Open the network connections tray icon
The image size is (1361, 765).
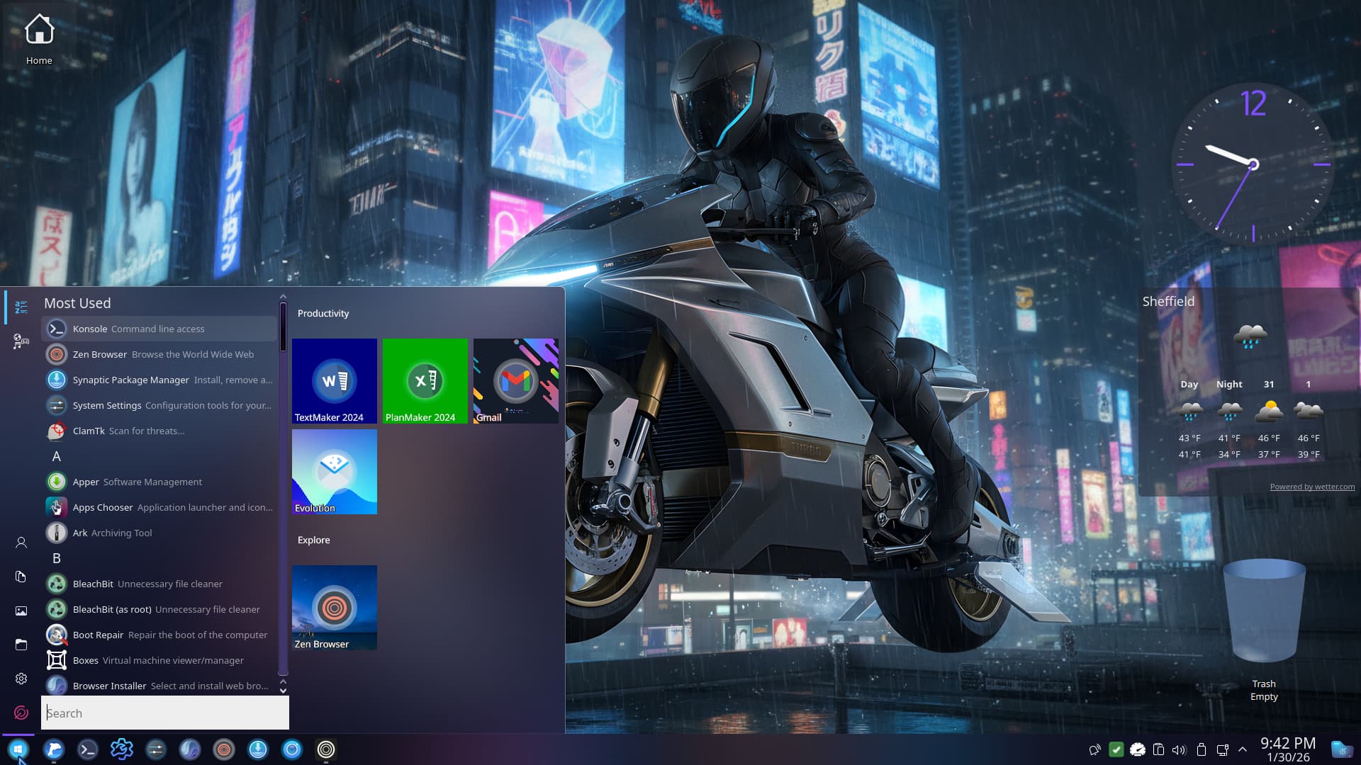1222,749
